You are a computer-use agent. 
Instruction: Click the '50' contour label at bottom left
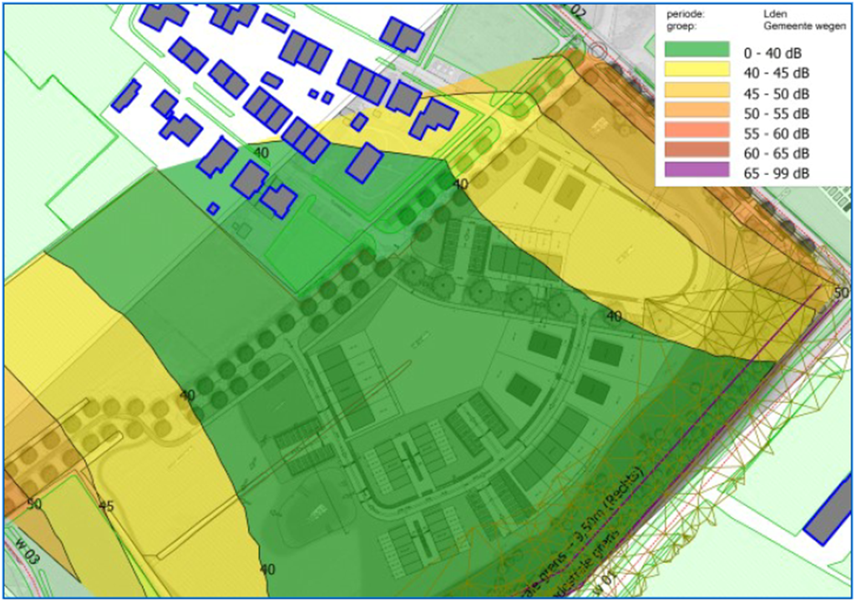click(x=33, y=504)
